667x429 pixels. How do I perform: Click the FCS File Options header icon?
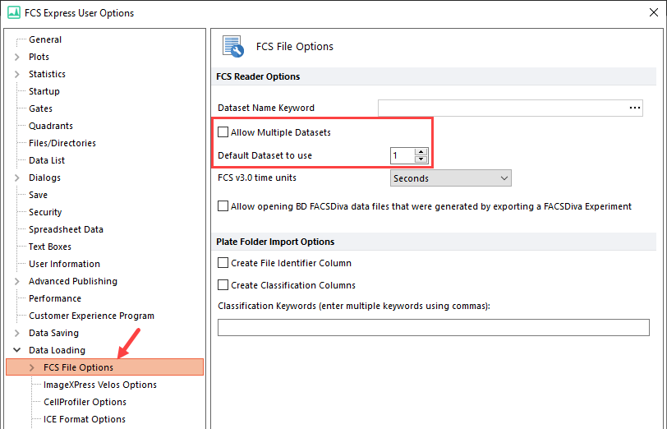pos(232,47)
